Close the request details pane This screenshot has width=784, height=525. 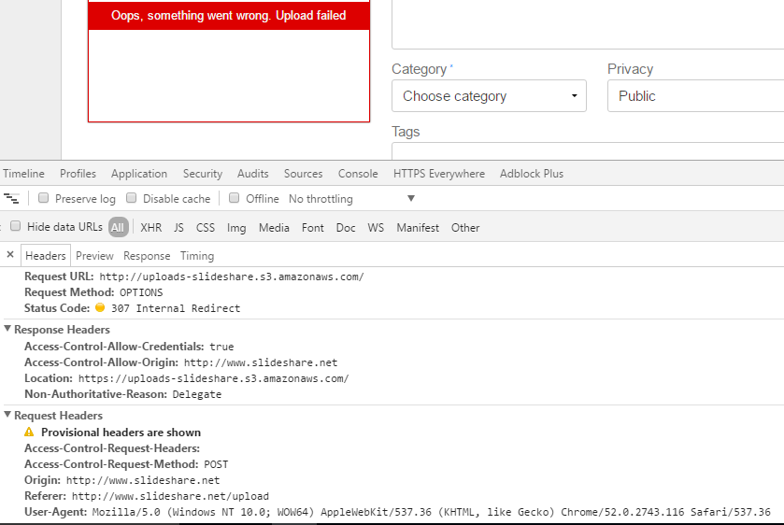[10, 255]
